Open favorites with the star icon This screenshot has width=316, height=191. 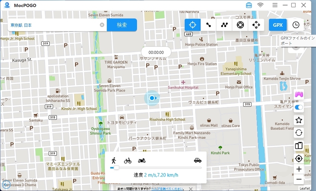tap(299, 120)
